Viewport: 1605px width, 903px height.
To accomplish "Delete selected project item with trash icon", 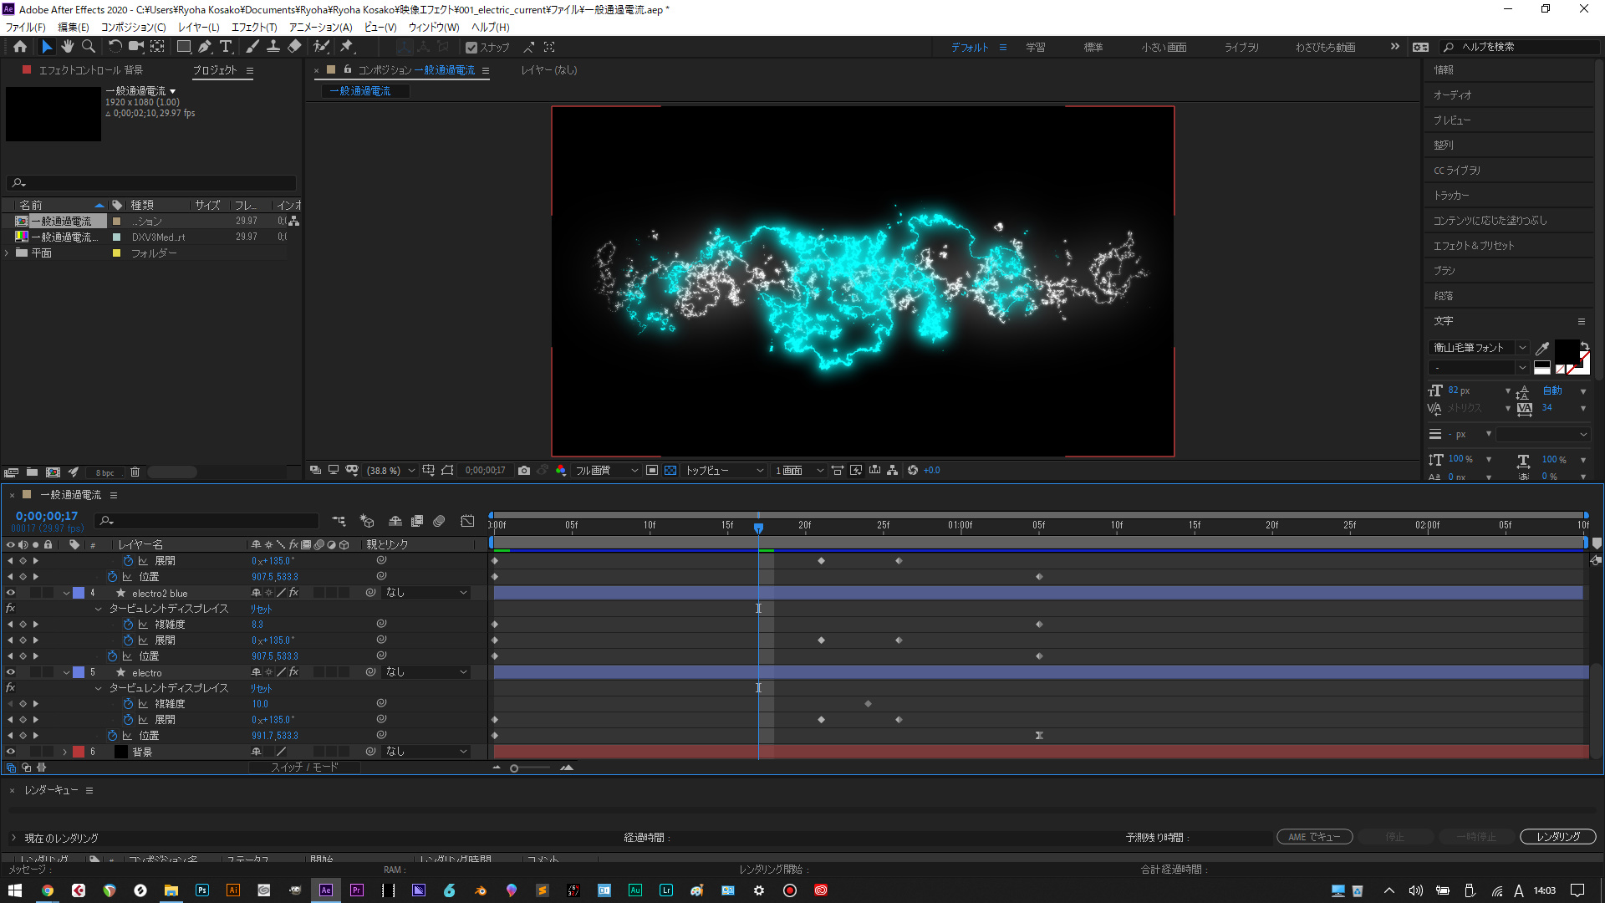I will click(135, 472).
